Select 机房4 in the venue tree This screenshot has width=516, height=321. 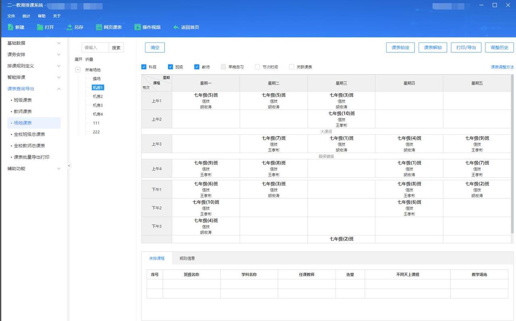(x=98, y=114)
